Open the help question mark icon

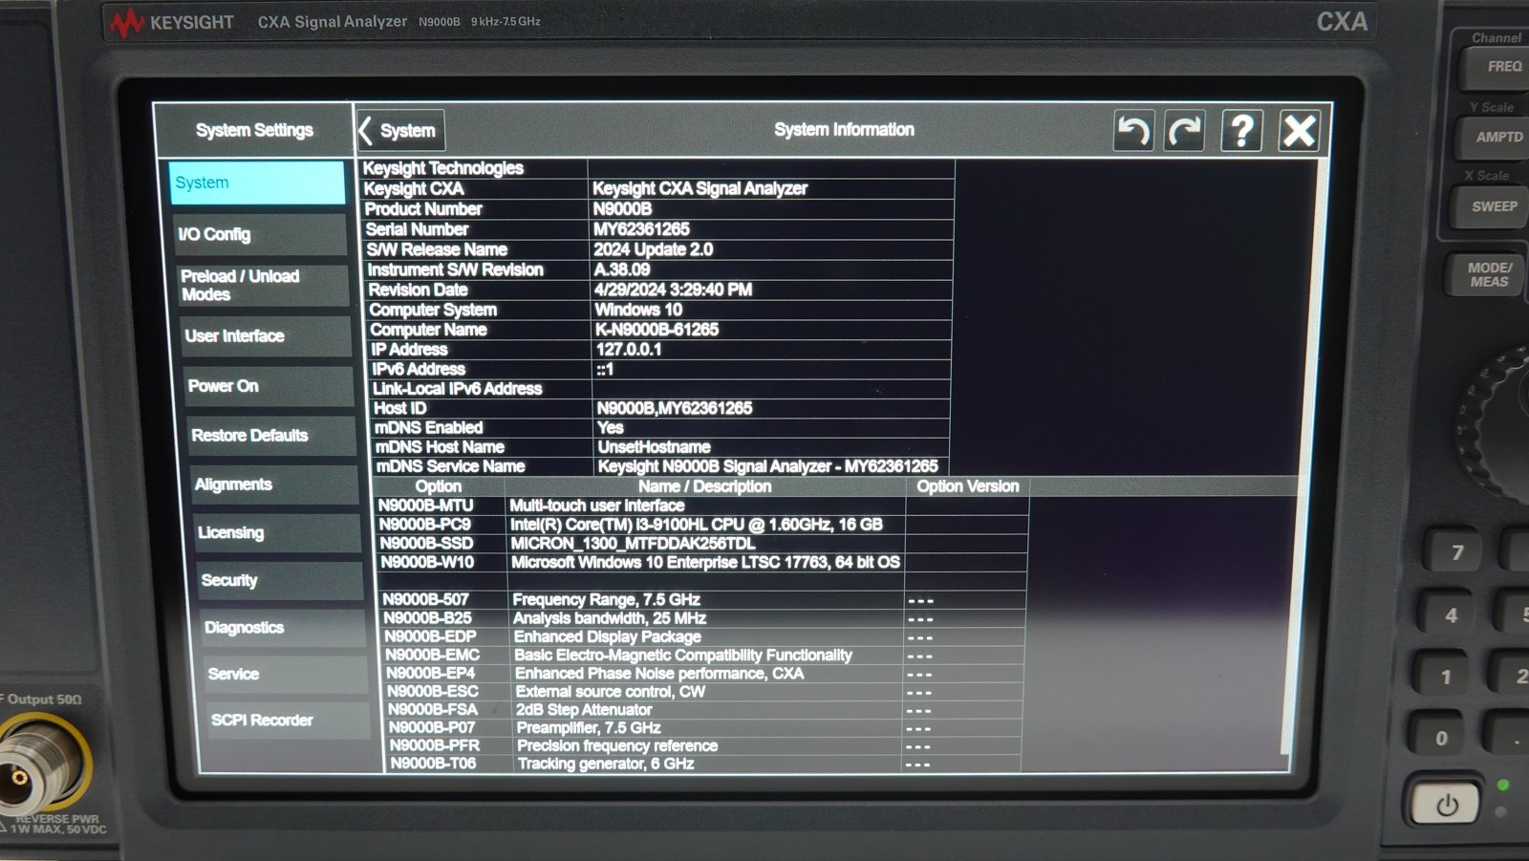coord(1242,130)
